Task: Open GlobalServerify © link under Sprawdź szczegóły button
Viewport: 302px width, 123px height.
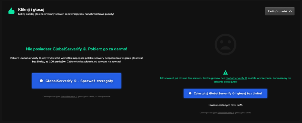Action: [69, 97]
